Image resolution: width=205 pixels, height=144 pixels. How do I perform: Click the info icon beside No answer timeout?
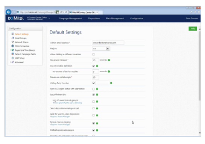pyautogui.click(x=109, y=60)
